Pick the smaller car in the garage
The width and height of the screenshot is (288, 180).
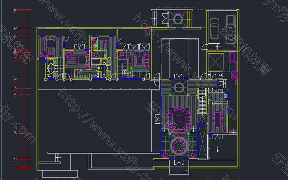coord(215,28)
